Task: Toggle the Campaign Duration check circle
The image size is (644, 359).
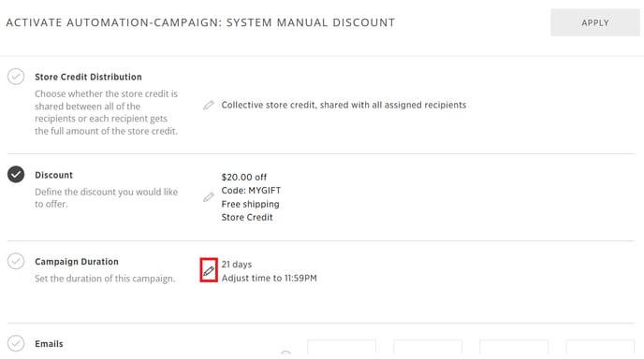Action: pos(16,261)
